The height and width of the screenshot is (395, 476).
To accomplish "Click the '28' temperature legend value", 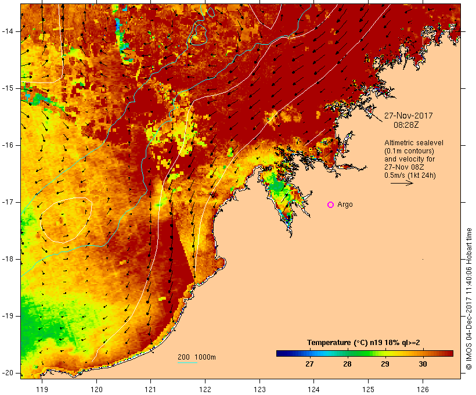I will click(347, 364).
